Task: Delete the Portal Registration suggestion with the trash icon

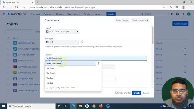Action: pyautogui.click(x=99, y=63)
